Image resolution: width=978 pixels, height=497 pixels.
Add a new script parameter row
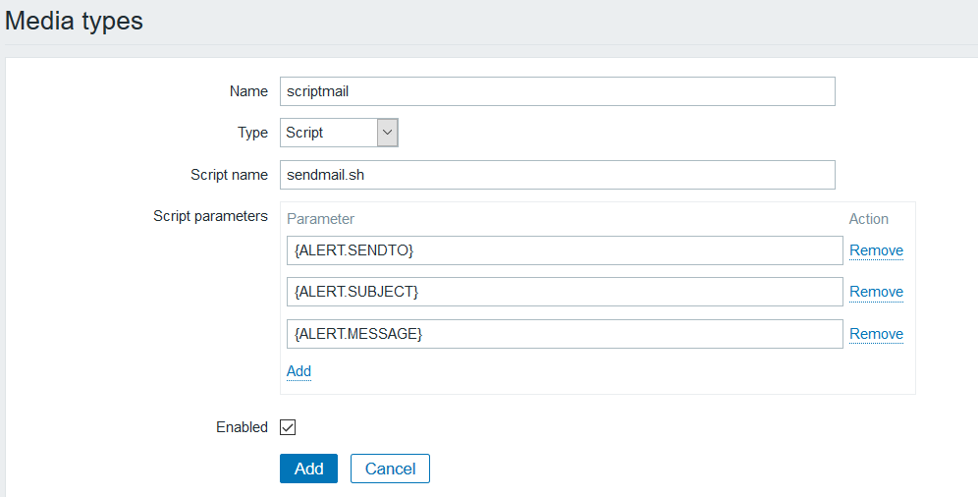(299, 371)
